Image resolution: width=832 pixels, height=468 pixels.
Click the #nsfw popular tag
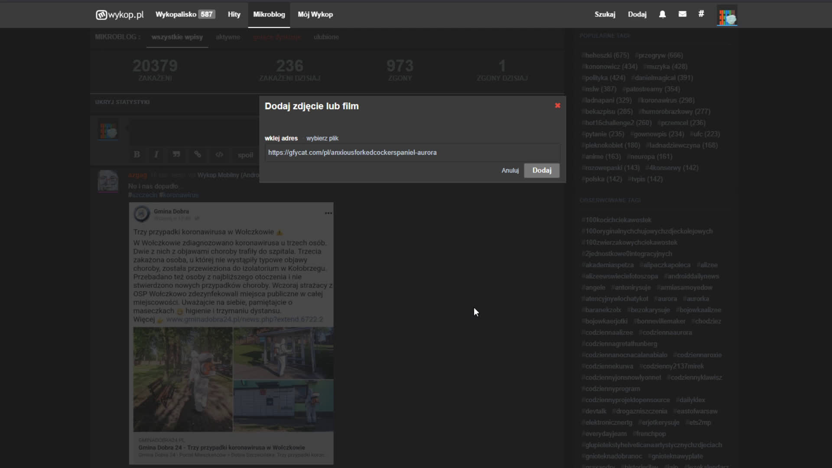pyautogui.click(x=599, y=89)
